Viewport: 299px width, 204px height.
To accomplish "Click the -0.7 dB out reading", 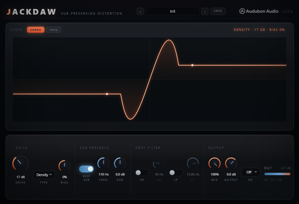I will [286, 168].
